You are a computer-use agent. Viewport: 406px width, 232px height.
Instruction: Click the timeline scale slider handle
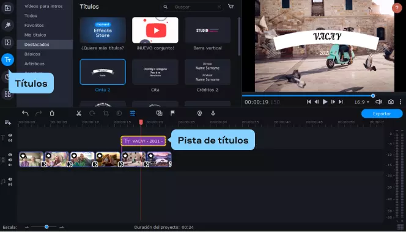pos(46,227)
